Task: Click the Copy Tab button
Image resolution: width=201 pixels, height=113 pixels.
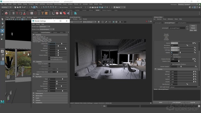Action: coord(192,102)
